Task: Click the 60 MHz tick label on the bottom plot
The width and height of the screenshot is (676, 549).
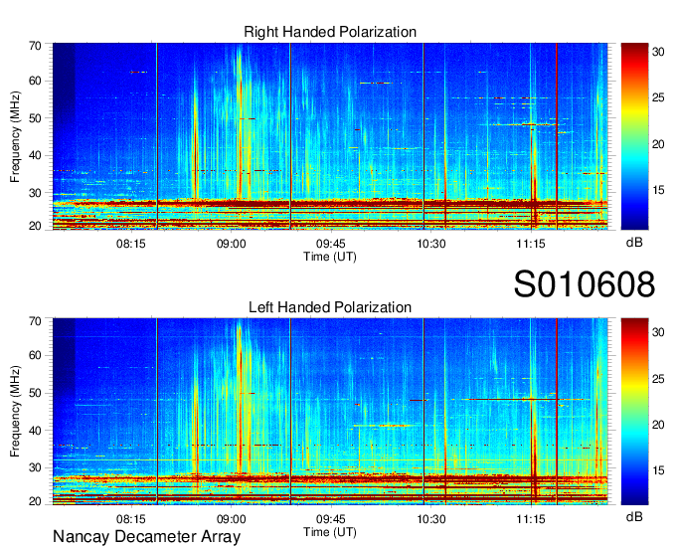Action: pos(36,355)
